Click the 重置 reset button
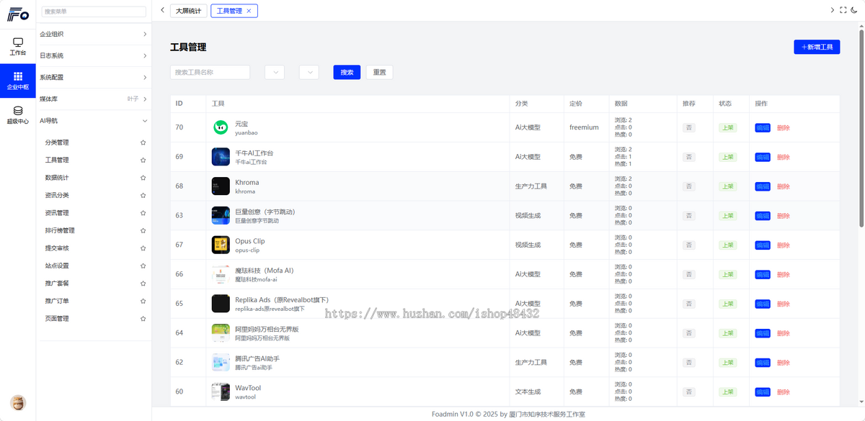Image resolution: width=865 pixels, height=421 pixels. pos(379,72)
